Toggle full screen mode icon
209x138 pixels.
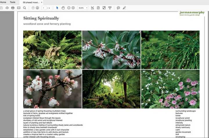coord(104,8)
